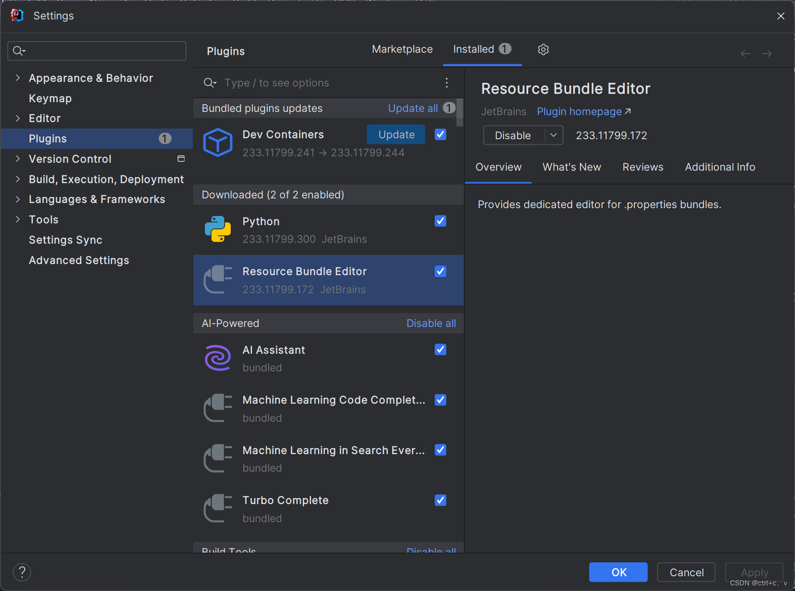Viewport: 795px width, 591px height.
Task: Open the What's New tab
Action: pos(572,167)
